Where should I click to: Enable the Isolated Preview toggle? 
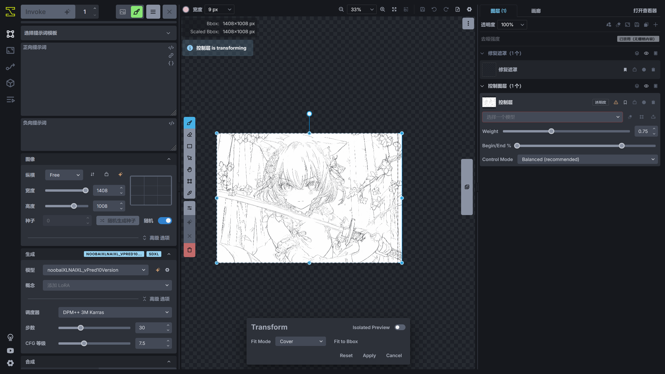tap(400, 327)
